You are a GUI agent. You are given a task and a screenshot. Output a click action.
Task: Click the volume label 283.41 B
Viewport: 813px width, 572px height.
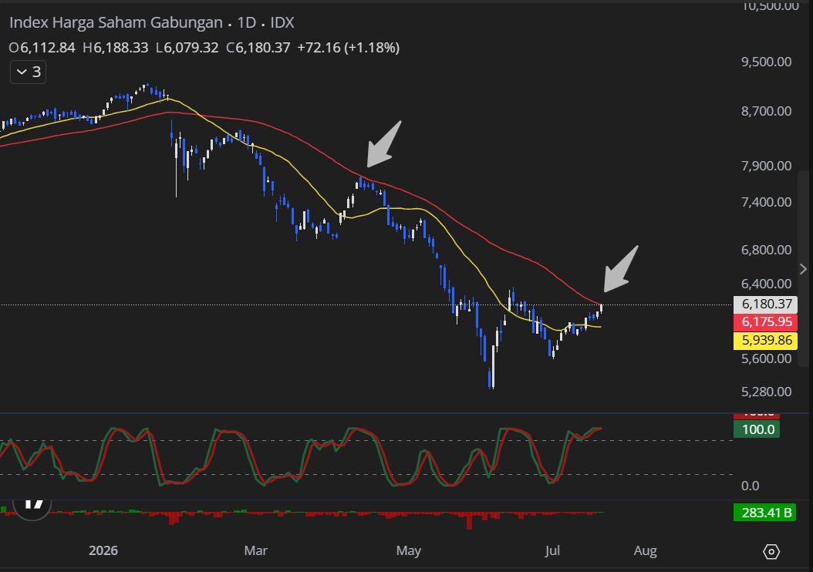pyautogui.click(x=765, y=513)
